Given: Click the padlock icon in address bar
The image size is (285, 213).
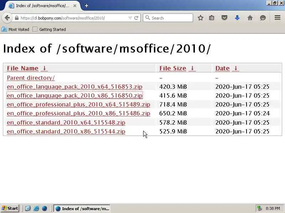Looking at the screenshot, I should (x=17, y=18).
